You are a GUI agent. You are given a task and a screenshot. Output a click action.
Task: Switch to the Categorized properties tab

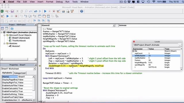(20, 73)
